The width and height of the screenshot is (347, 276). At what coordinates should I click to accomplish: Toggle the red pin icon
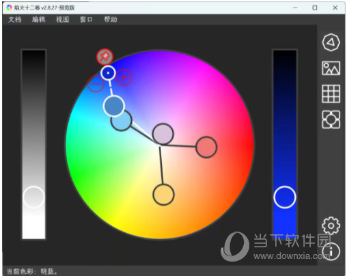pyautogui.click(x=105, y=57)
